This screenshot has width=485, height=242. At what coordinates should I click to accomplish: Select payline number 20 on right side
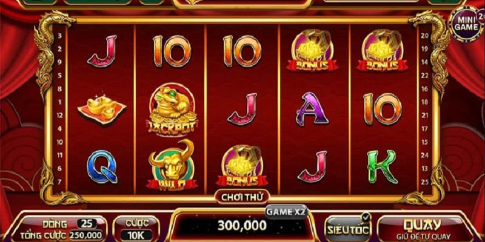tap(425, 36)
